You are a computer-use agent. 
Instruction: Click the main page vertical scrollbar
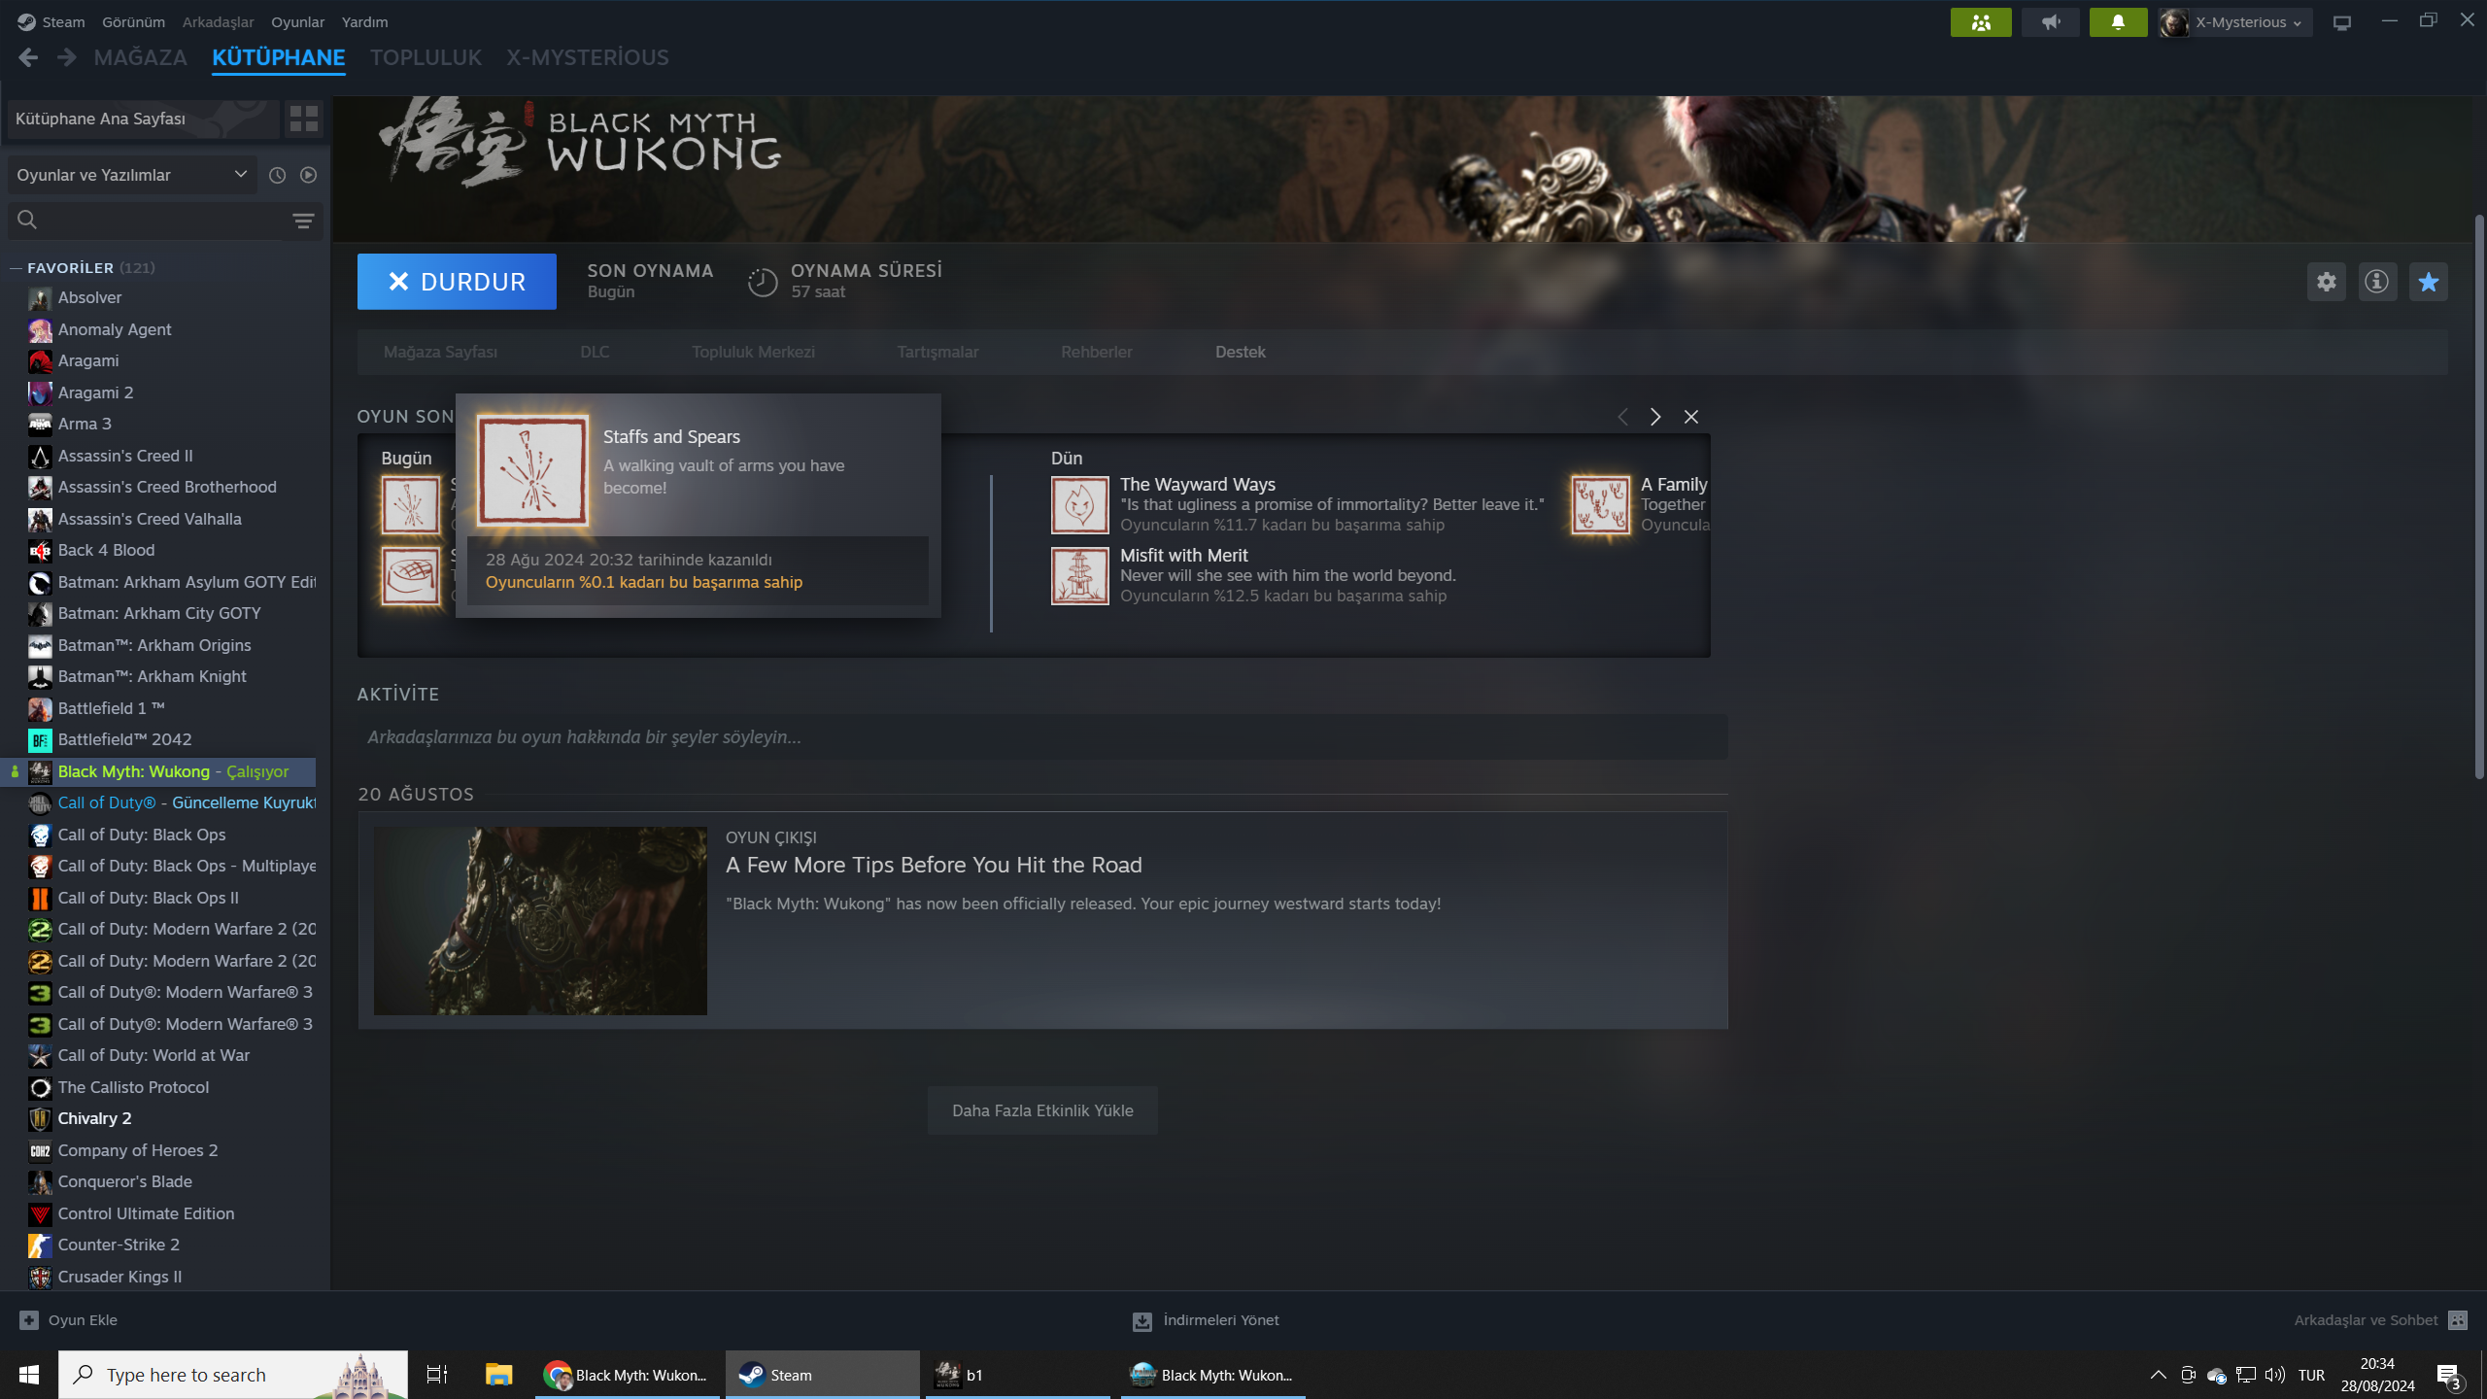pyautogui.click(x=2479, y=495)
